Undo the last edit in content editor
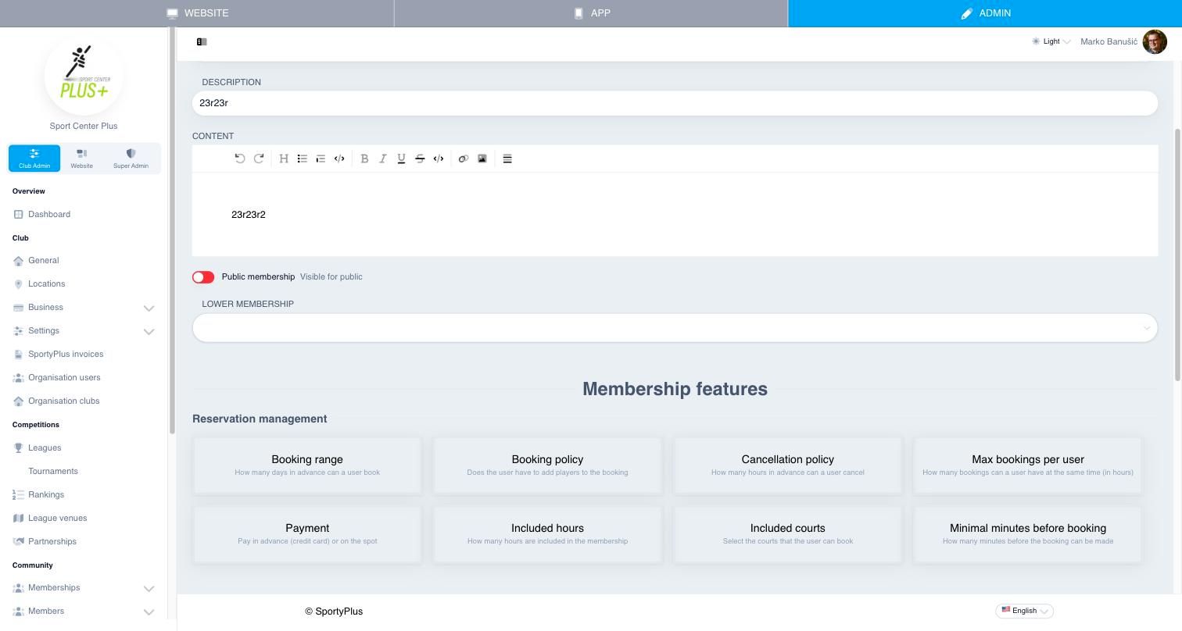The width and height of the screenshot is (1182, 631). point(240,159)
